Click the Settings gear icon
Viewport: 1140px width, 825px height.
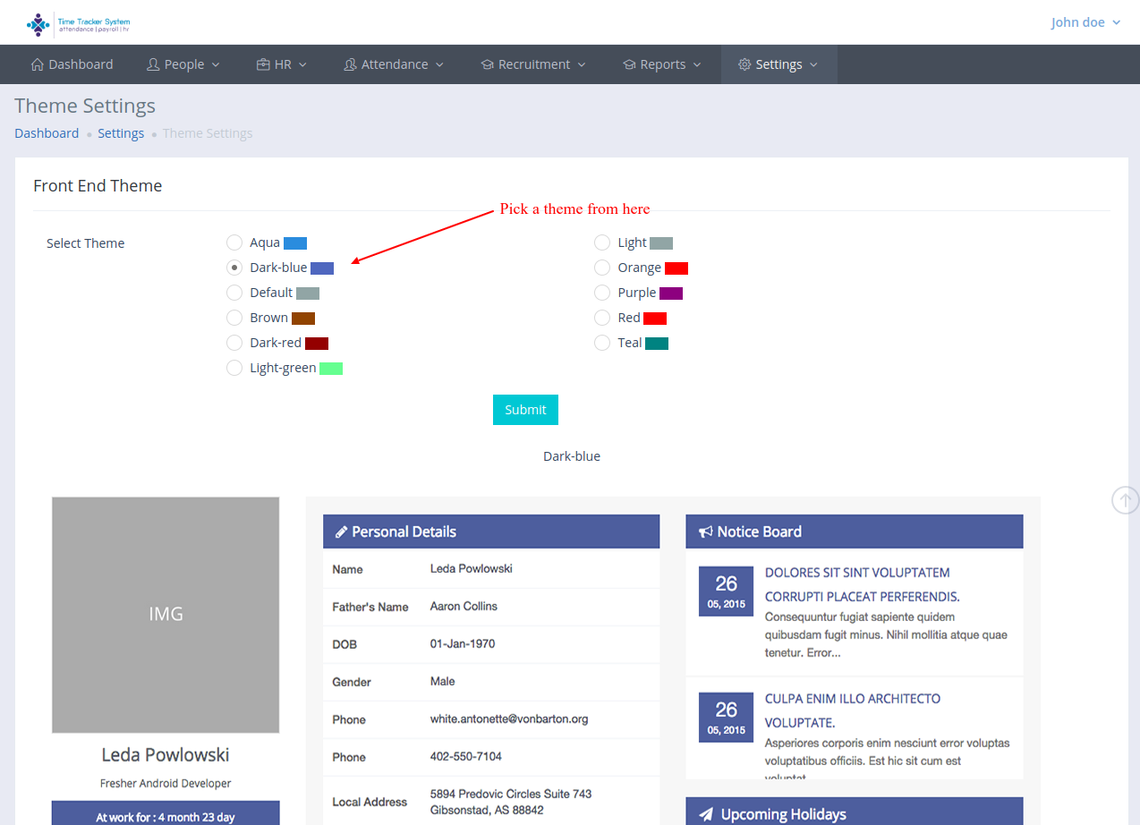coord(744,64)
